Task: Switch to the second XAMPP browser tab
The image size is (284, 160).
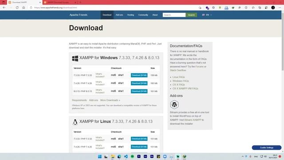Action: tap(60, 2)
